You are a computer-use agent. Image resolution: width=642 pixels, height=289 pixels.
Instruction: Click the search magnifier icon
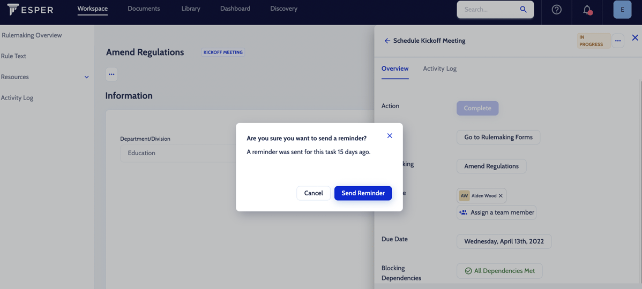click(x=523, y=9)
